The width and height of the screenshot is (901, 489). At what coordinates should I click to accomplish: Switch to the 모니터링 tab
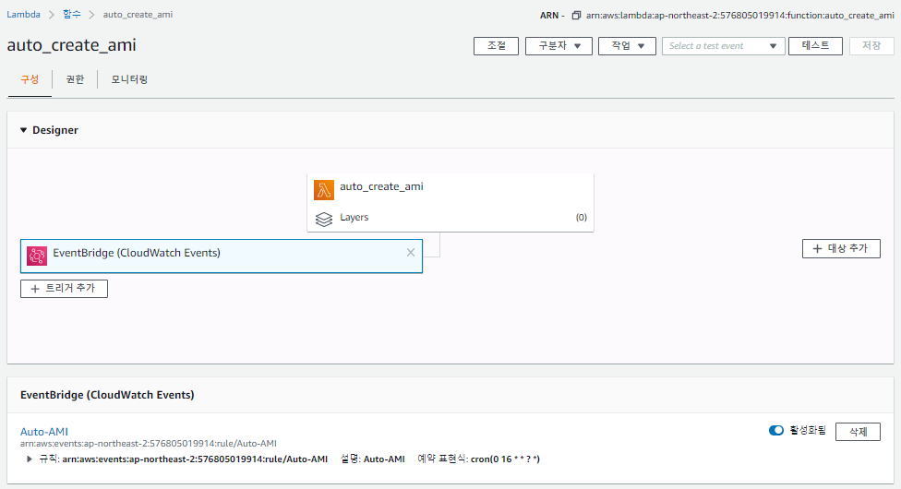click(x=129, y=79)
